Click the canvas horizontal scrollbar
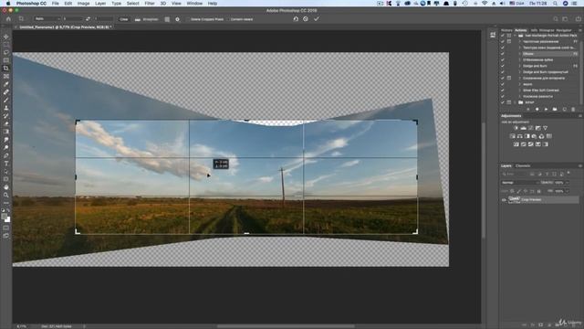584x329 pixels. point(286,326)
